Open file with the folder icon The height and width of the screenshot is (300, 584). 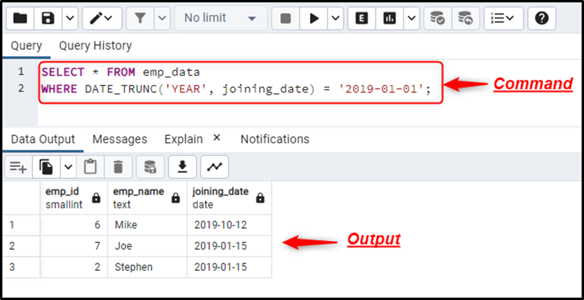20,18
